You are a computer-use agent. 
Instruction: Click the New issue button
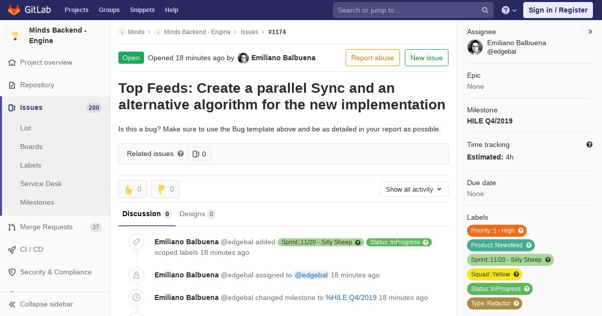point(426,58)
